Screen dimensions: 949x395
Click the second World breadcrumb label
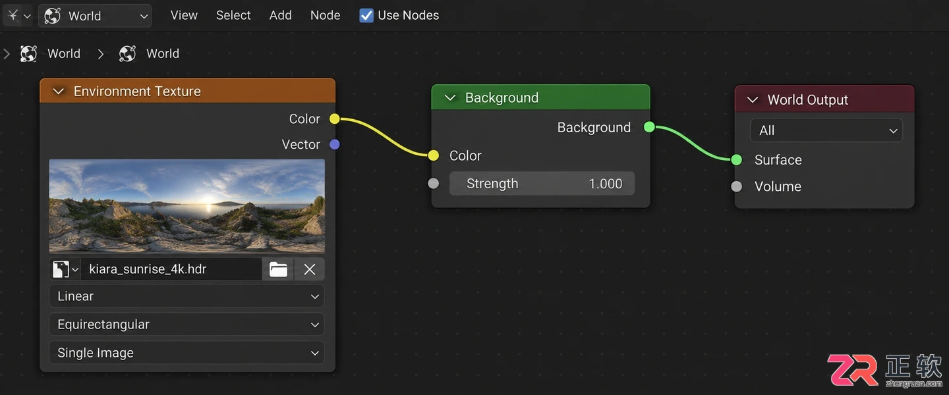coord(163,54)
